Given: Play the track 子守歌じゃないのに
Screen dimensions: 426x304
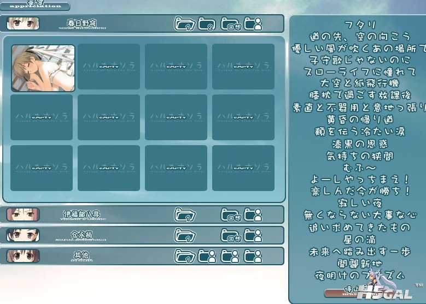Looking at the screenshot, I should (x=360, y=60).
